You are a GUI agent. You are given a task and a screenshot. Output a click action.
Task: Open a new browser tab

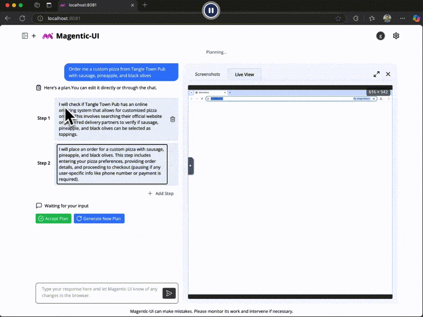click(x=145, y=5)
